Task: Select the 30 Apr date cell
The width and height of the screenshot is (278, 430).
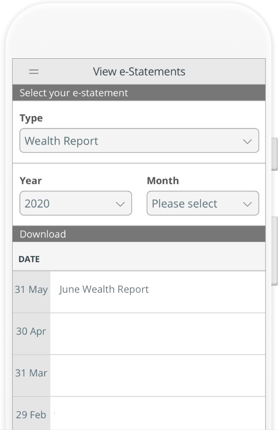Action: point(31,334)
